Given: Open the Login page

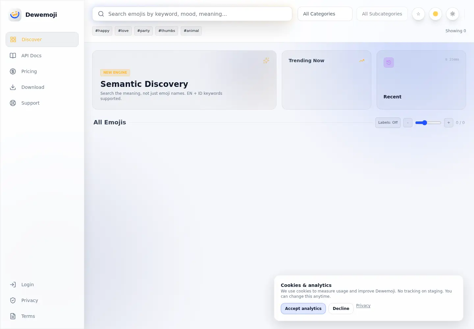Looking at the screenshot, I should (42, 285).
